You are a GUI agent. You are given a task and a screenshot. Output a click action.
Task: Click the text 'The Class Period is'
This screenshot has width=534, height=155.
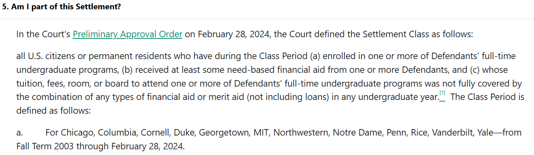coord(487,97)
